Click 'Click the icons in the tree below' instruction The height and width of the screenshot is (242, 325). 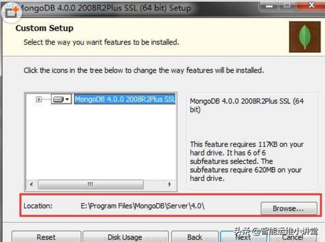pos(144,70)
